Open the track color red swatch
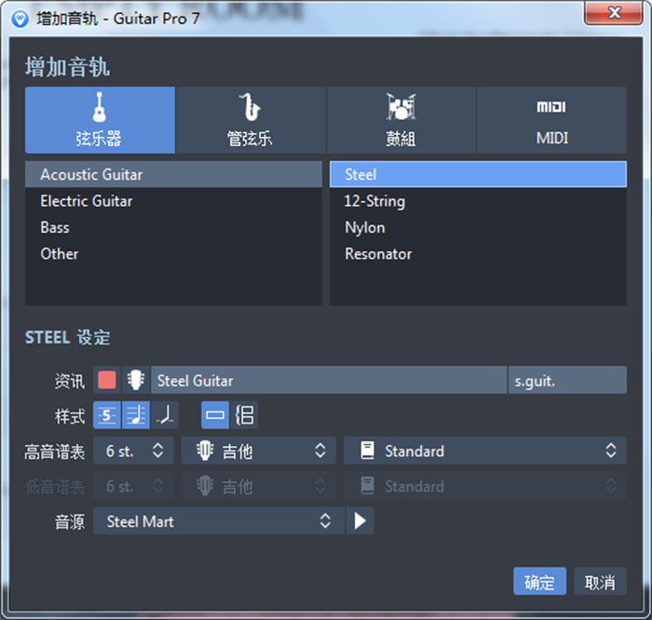 [x=107, y=380]
